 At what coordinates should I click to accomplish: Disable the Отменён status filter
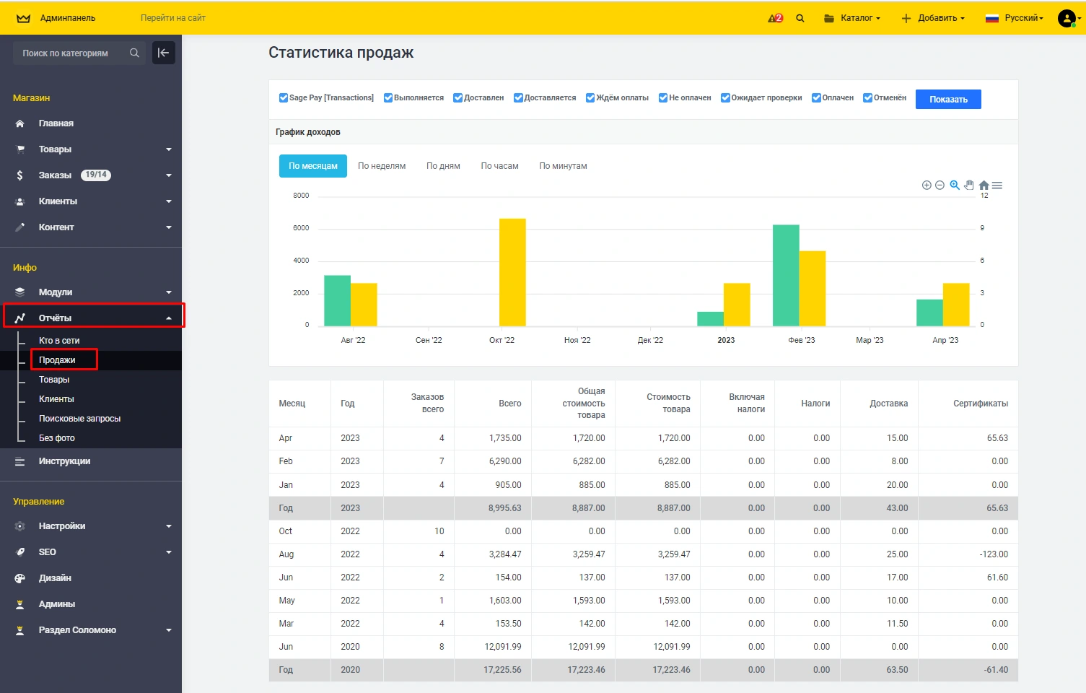(x=867, y=98)
